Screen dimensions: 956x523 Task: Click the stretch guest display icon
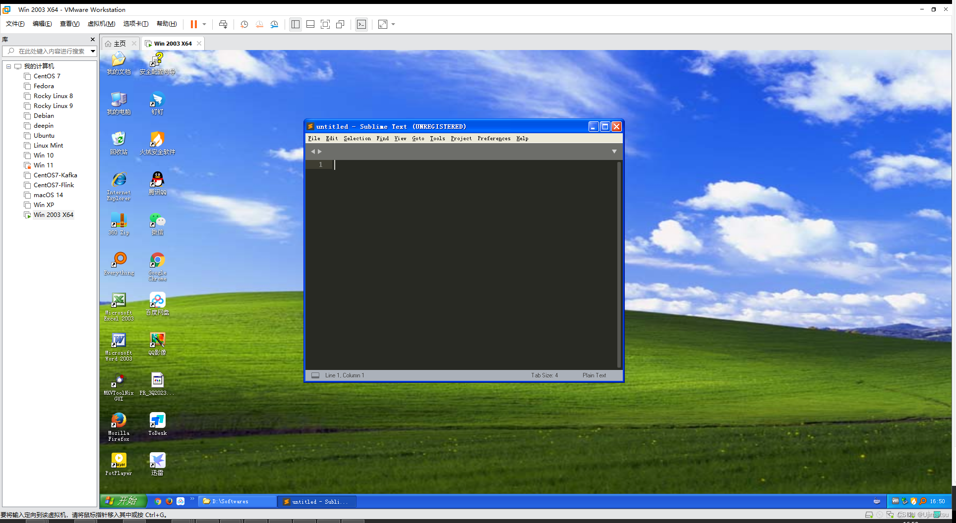point(383,24)
